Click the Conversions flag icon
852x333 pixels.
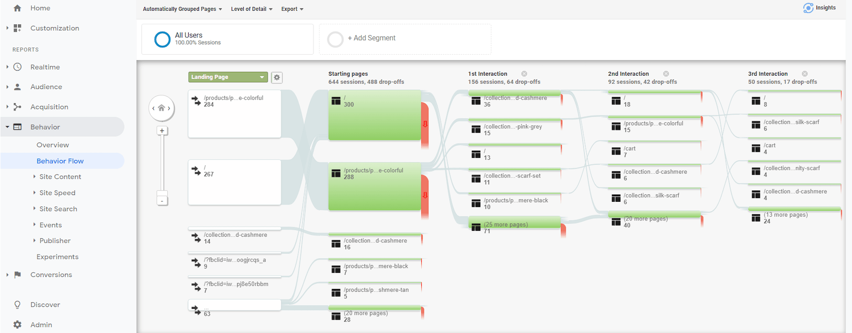pos(17,275)
